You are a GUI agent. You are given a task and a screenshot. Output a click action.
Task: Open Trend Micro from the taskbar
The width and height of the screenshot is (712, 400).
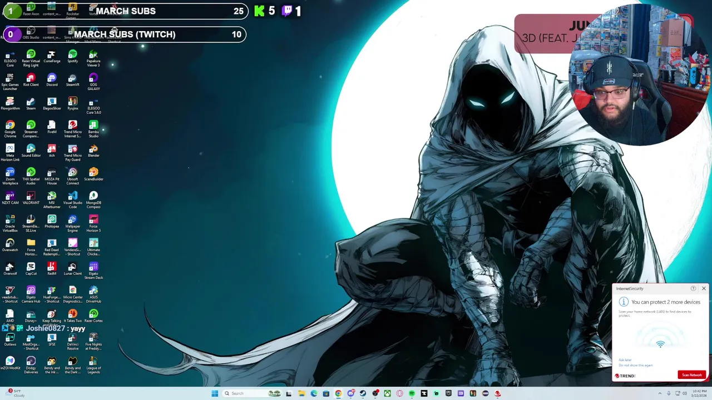coord(497,393)
